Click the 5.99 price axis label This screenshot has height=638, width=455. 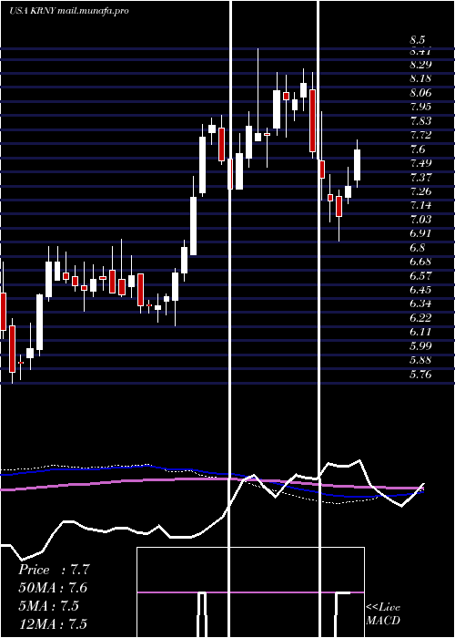pyautogui.click(x=420, y=346)
